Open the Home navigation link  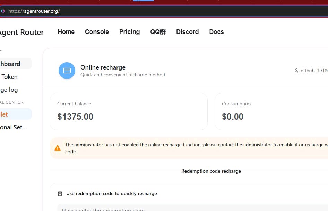coord(66,32)
